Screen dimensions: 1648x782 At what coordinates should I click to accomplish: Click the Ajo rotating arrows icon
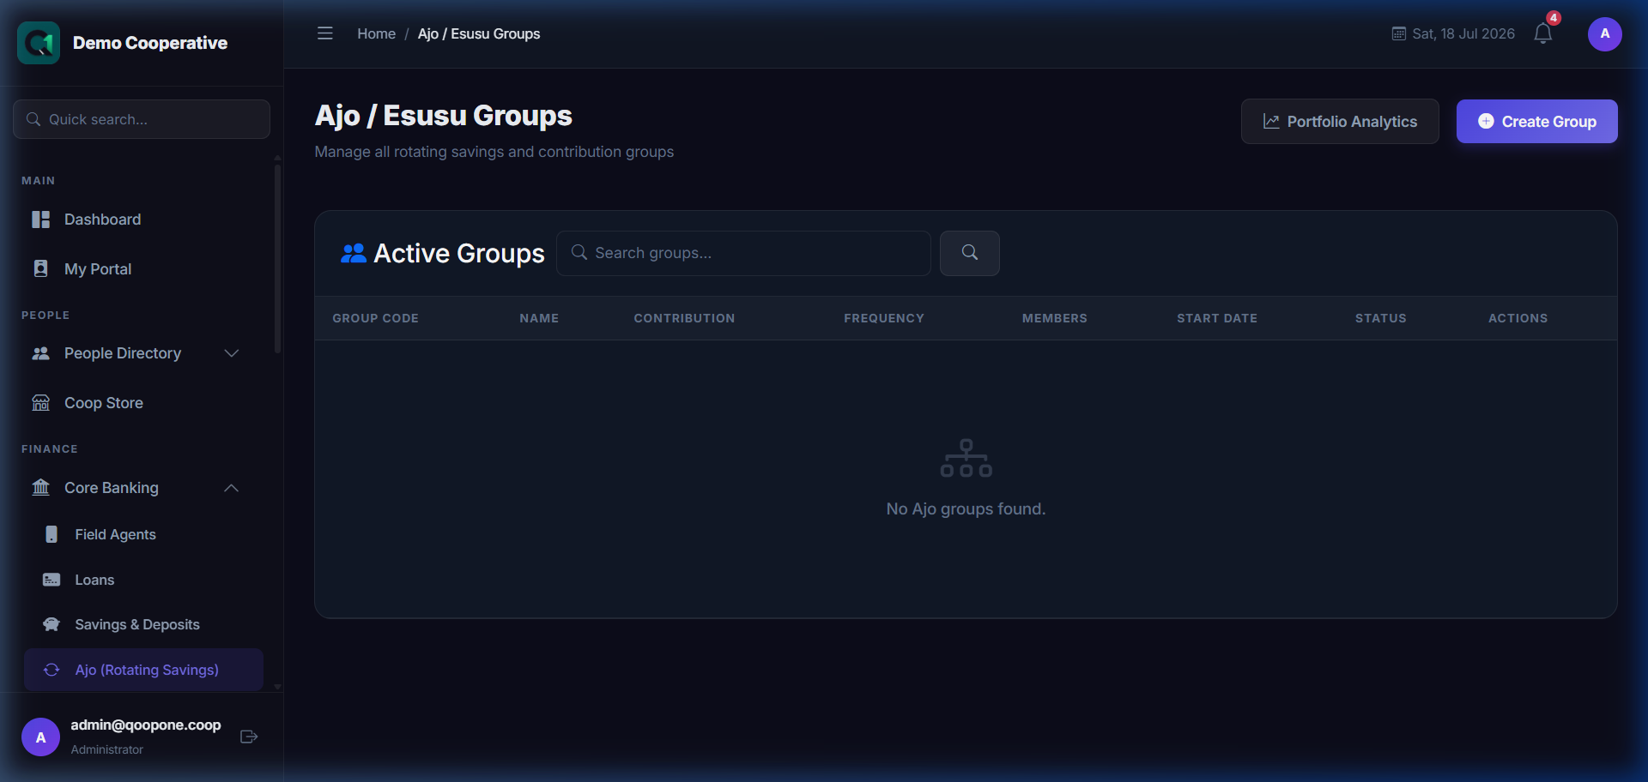click(51, 670)
